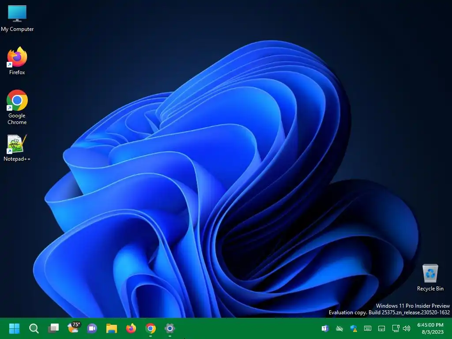Open the virtual touchpad tray icon

pyautogui.click(x=381, y=328)
